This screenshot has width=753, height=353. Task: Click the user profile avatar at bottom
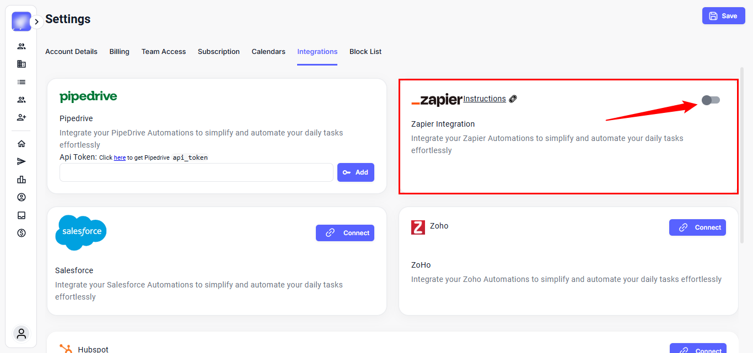pos(21,333)
